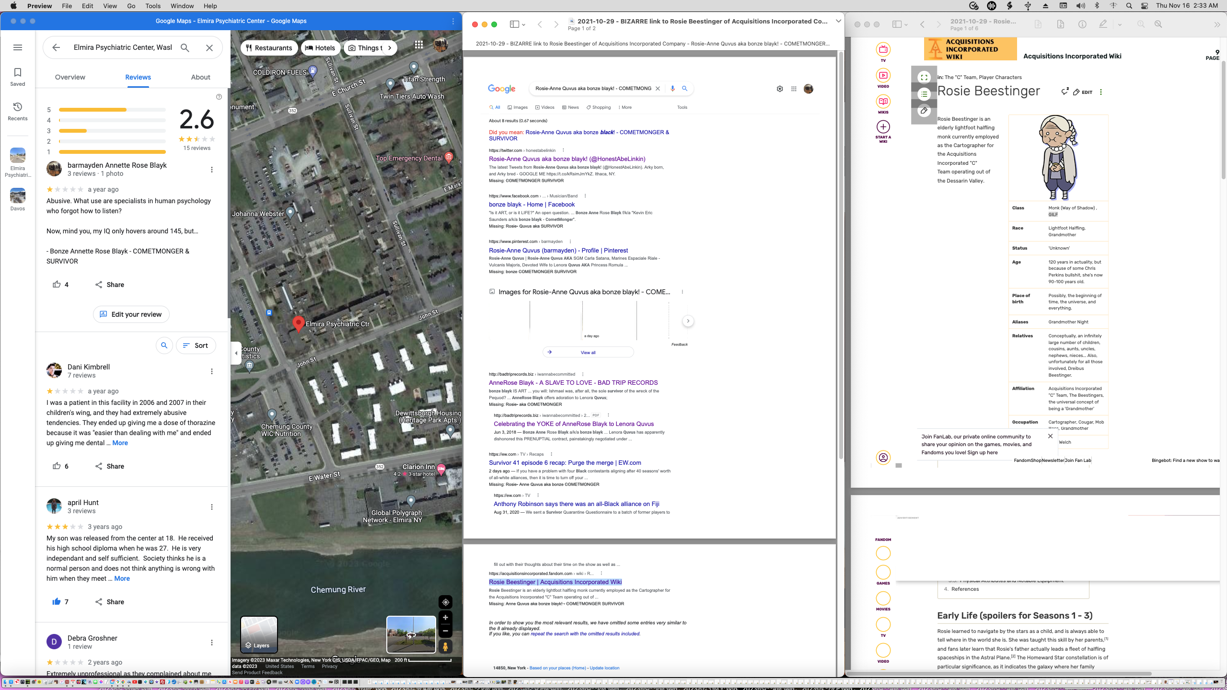Click the Edit your review button
This screenshot has height=690, width=1227.
tap(131, 314)
